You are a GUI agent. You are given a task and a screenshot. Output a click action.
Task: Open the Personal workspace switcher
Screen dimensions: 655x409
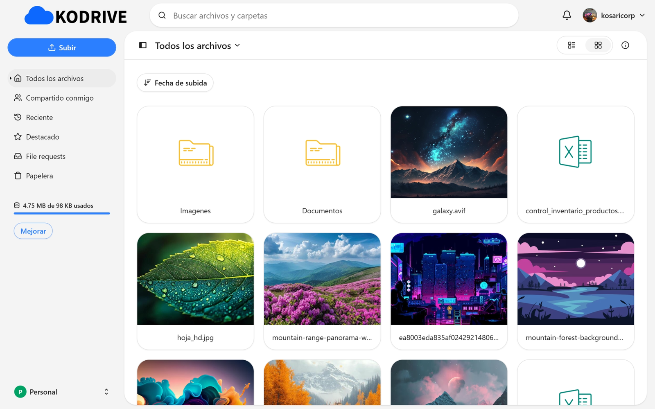62,392
